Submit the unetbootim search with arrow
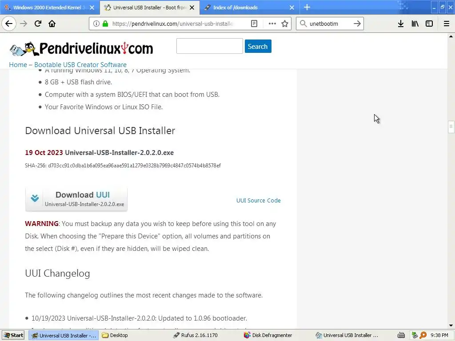The height and width of the screenshot is (341, 455). (x=357, y=24)
